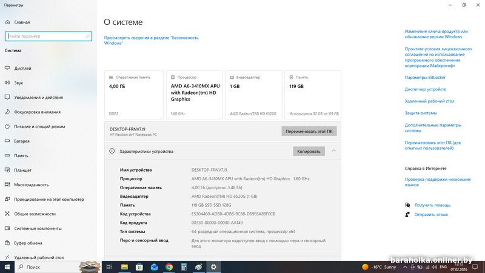Collapse the Характеристики устройства section
485x273 pixels.
(333, 151)
